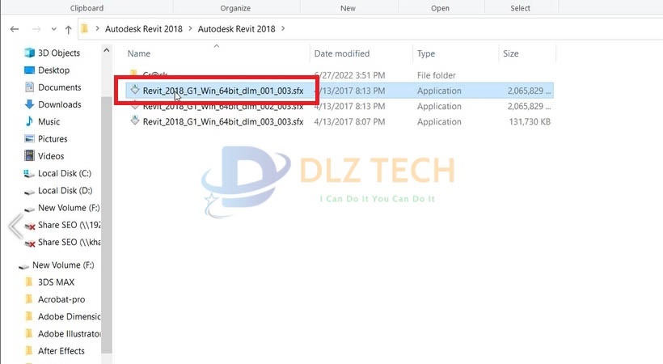Open second Autodesk Revit 2018 breadcrumb
This screenshot has width=663, height=364.
(236, 29)
